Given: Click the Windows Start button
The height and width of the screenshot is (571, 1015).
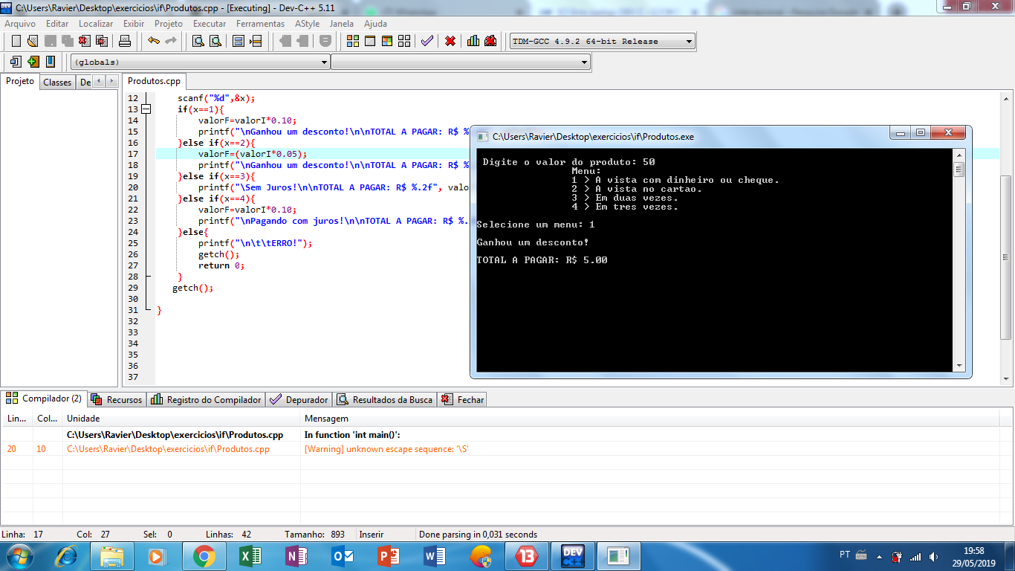Looking at the screenshot, I should [x=19, y=556].
